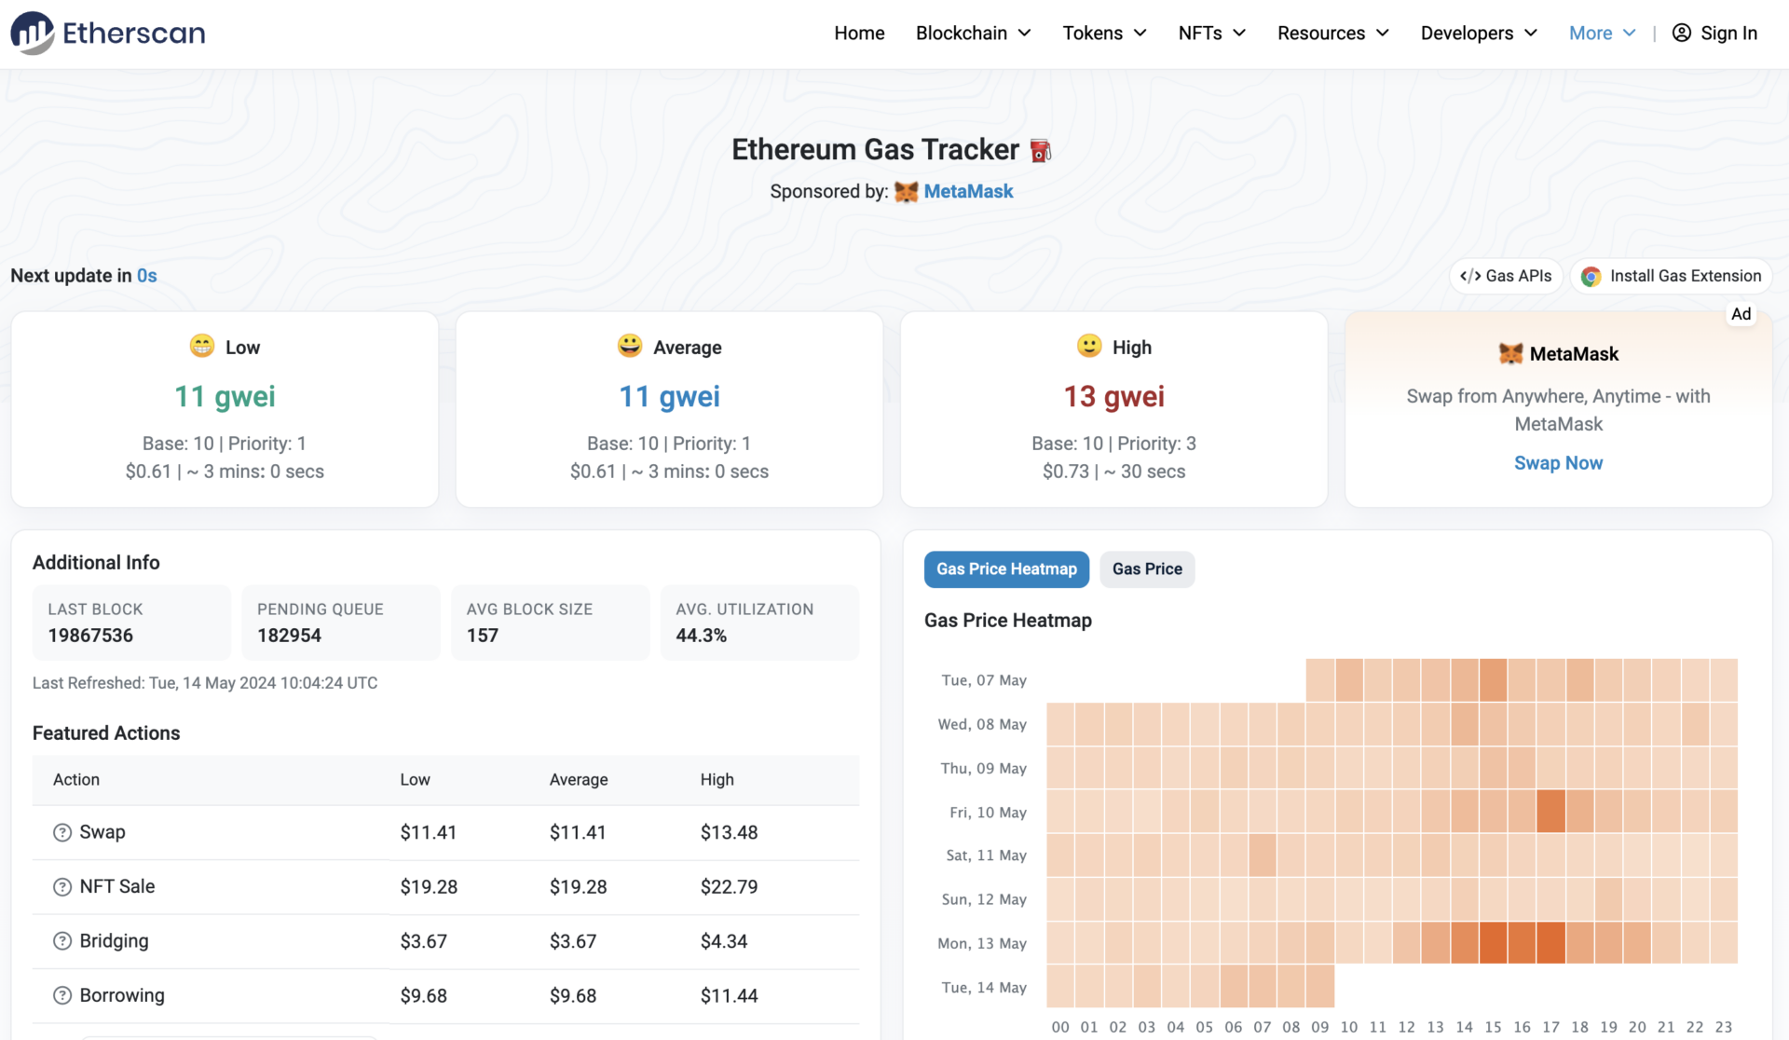Select the Gas Price Heatmap view
The image size is (1789, 1040).
1006,568
